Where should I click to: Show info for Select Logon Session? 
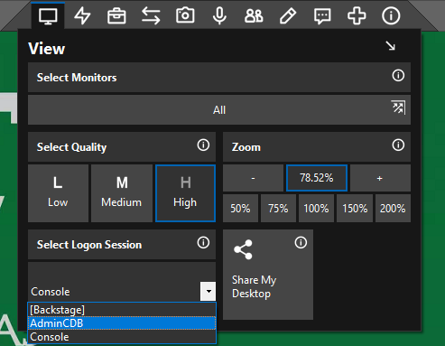click(203, 242)
